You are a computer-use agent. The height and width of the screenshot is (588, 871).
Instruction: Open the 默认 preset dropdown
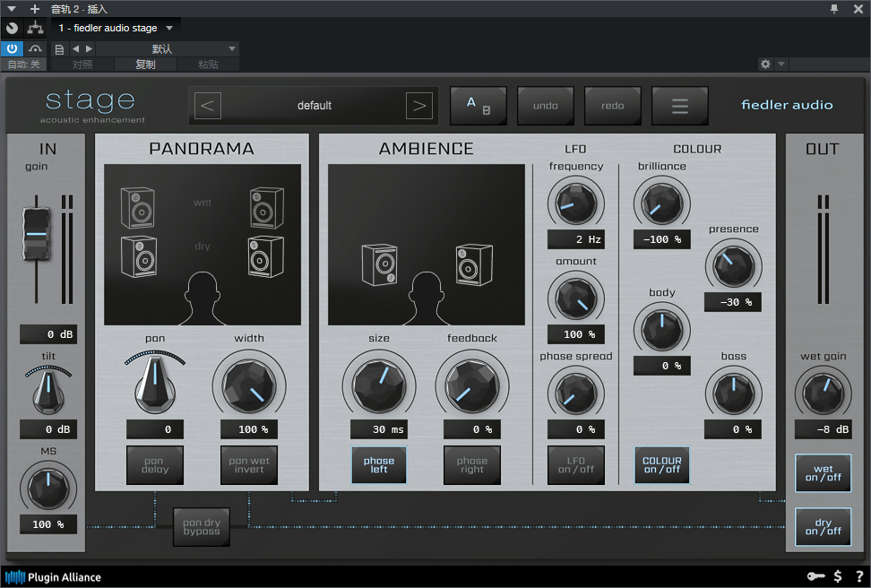(x=168, y=49)
